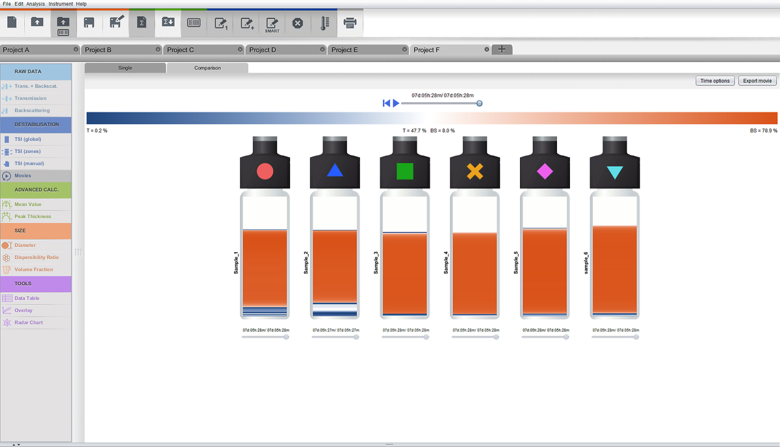Click the barcode scanner toolbar icon

(194, 23)
